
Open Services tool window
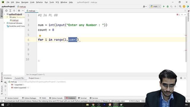(94, 98)
